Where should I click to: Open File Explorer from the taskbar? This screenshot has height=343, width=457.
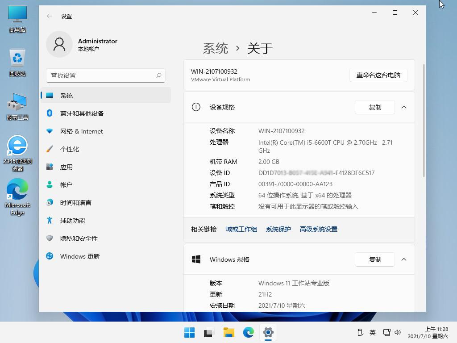pos(229,332)
